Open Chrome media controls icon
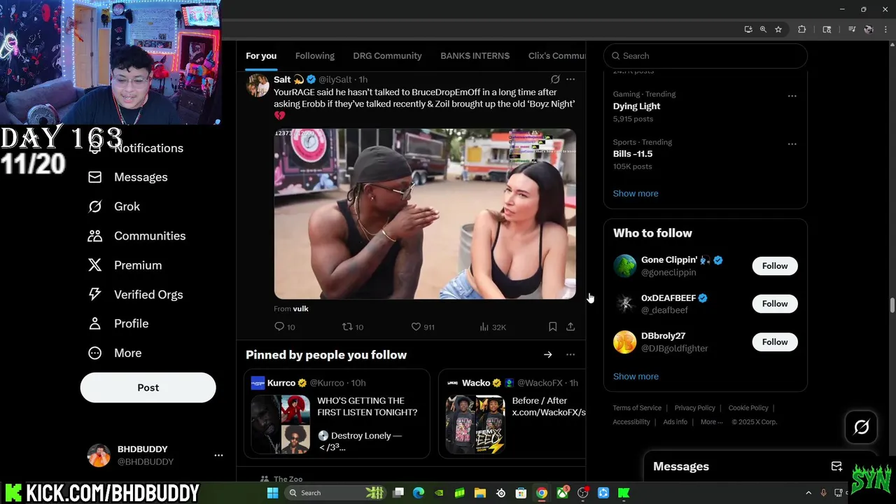This screenshot has width=896, height=504. [x=852, y=29]
